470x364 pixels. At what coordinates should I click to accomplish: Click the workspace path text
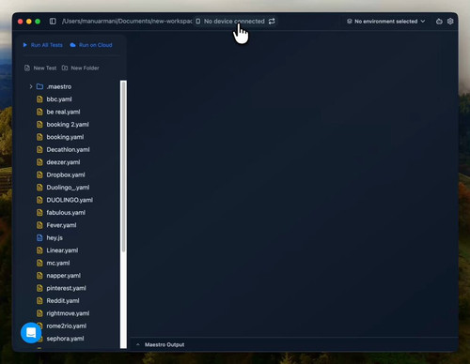pyautogui.click(x=127, y=22)
